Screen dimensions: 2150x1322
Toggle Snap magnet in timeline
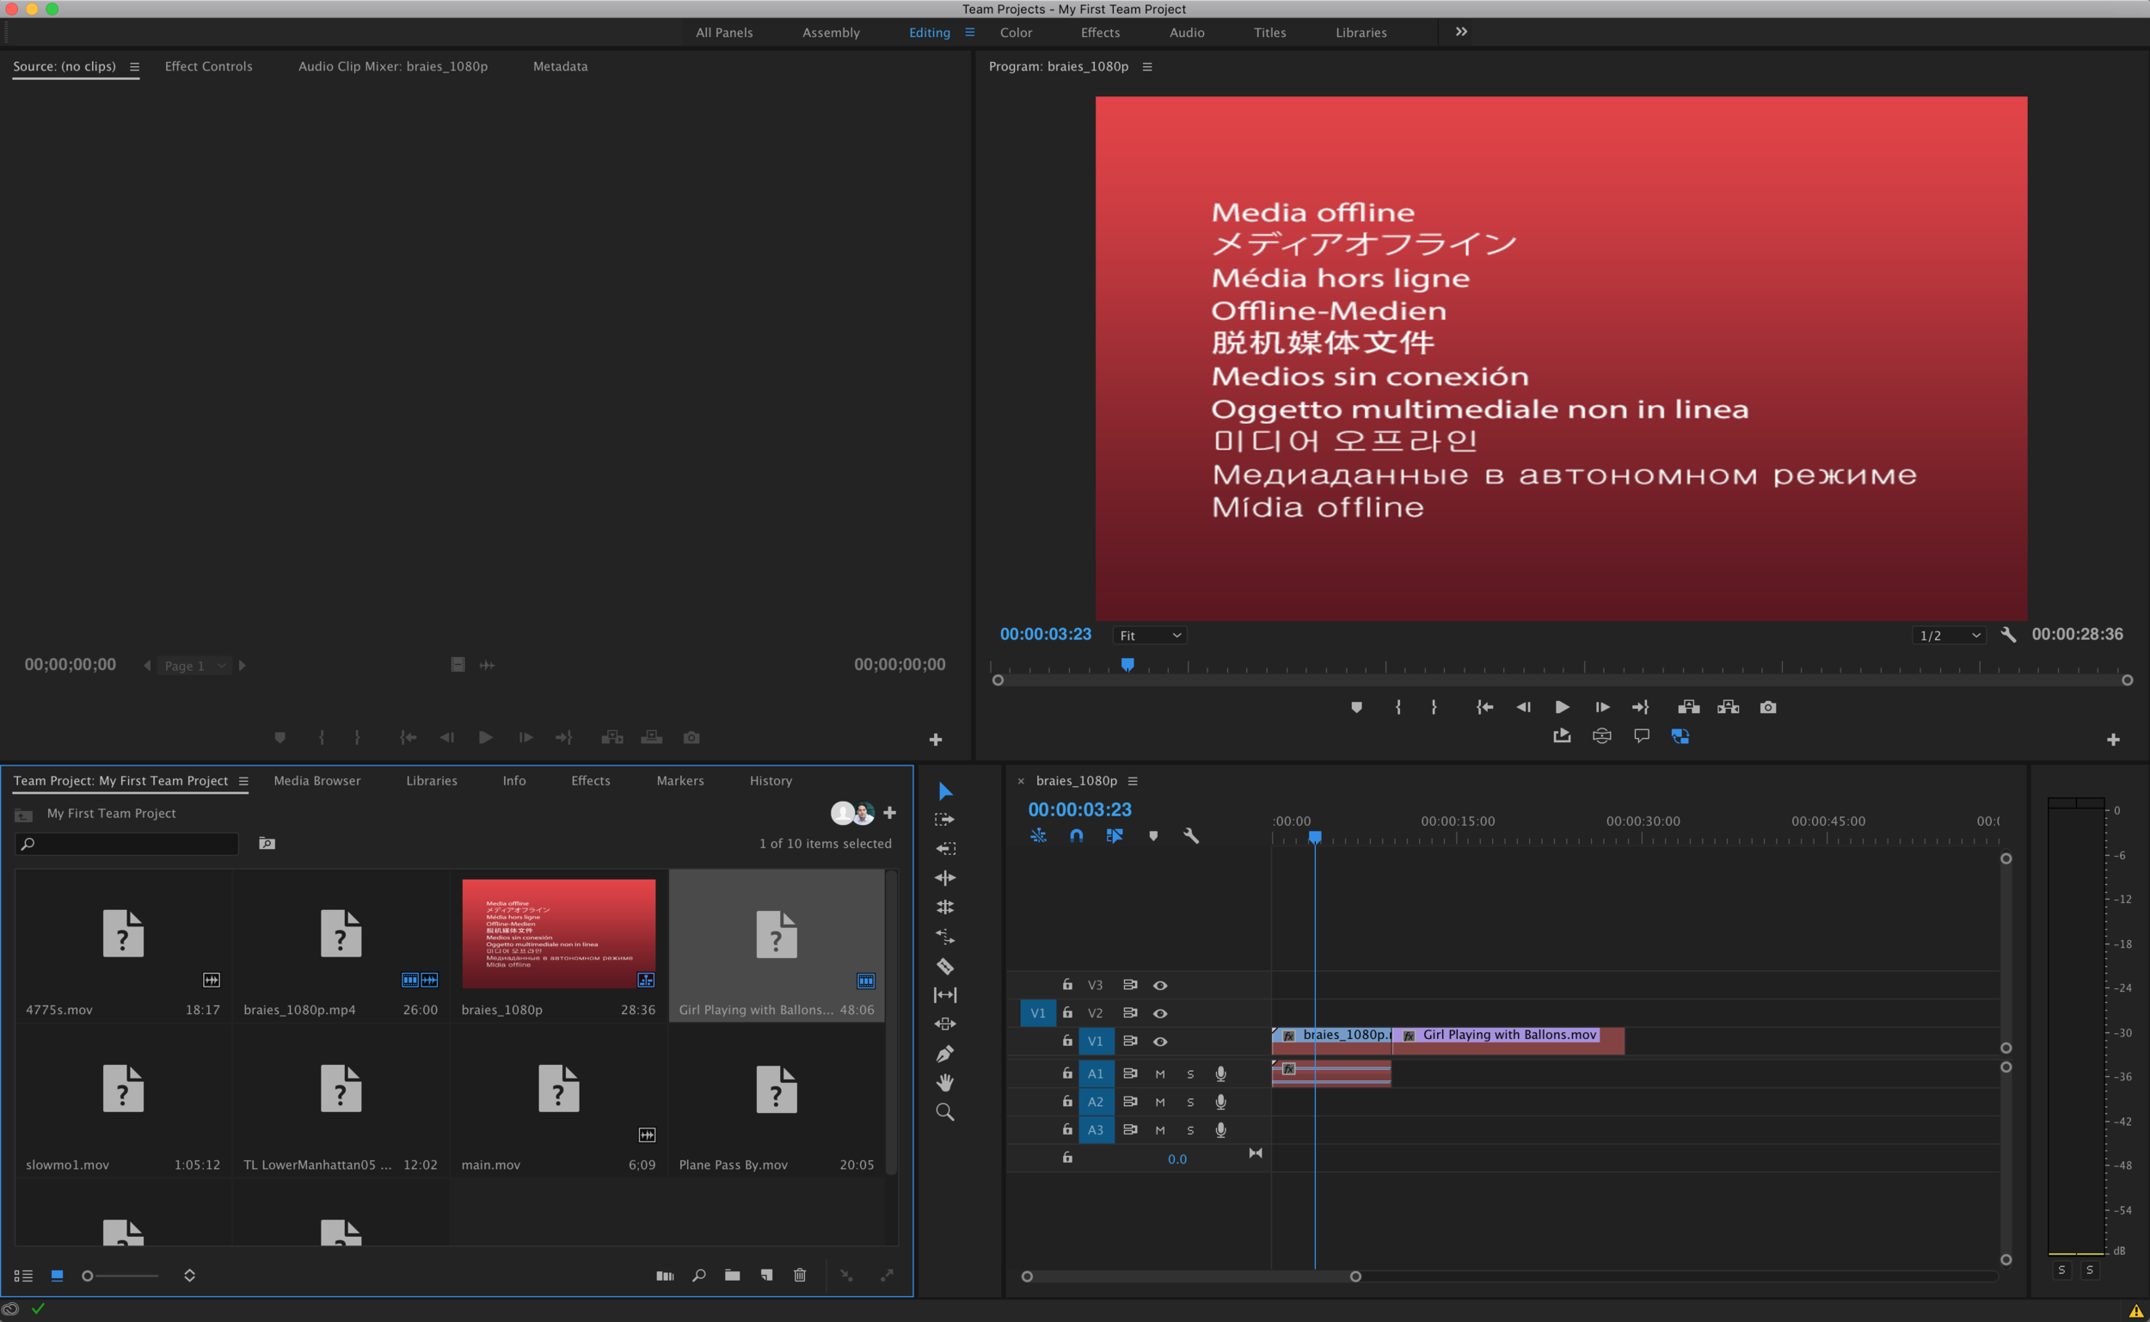pyautogui.click(x=1077, y=836)
